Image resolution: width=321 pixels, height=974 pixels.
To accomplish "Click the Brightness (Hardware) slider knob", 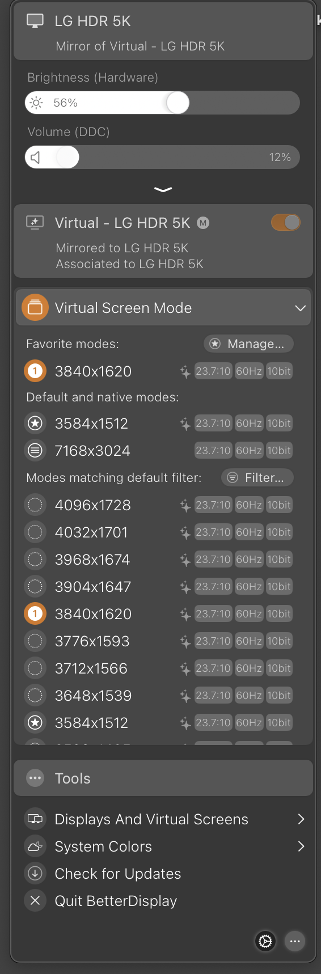I will (178, 103).
